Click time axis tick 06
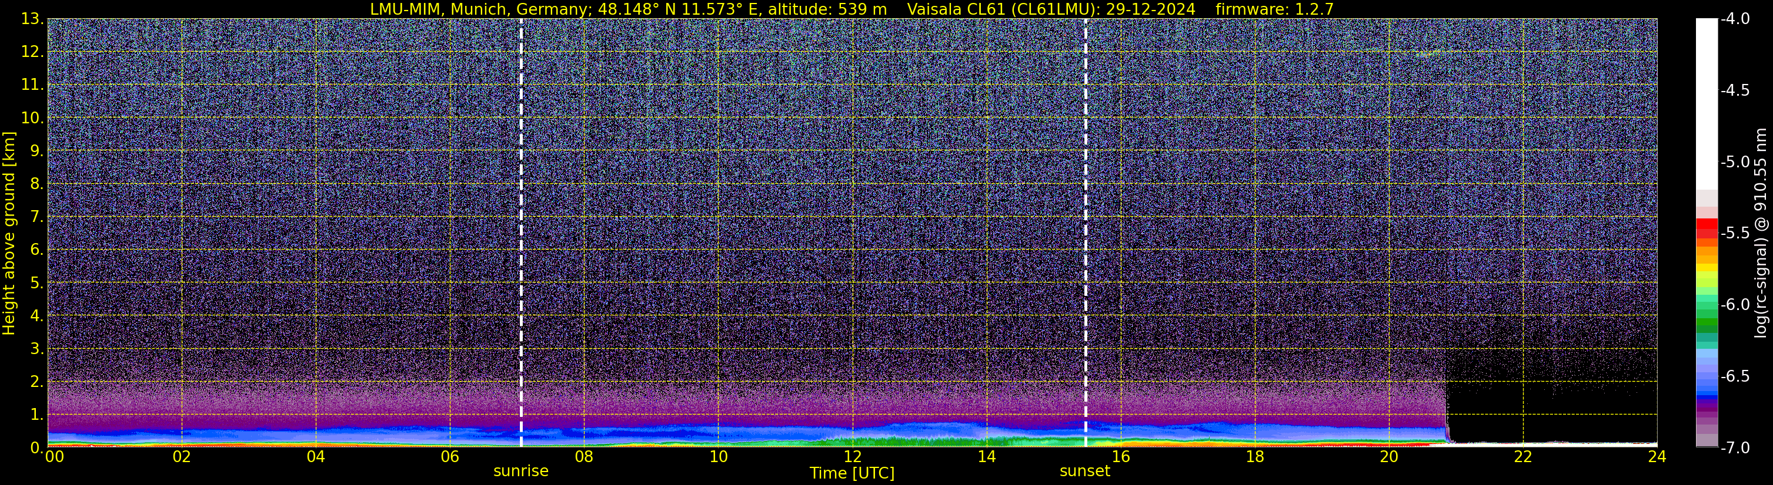The height and width of the screenshot is (485, 1773). [x=450, y=457]
